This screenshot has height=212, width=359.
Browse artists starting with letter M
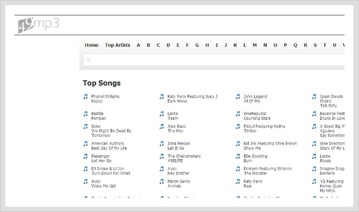tap(255, 45)
